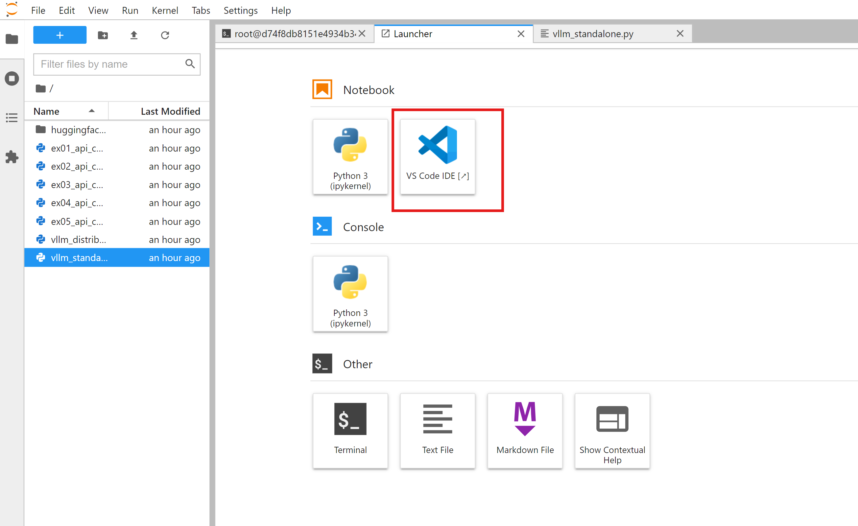The image size is (858, 526).
Task: Click Show Contextual Help card
Action: tap(612, 431)
